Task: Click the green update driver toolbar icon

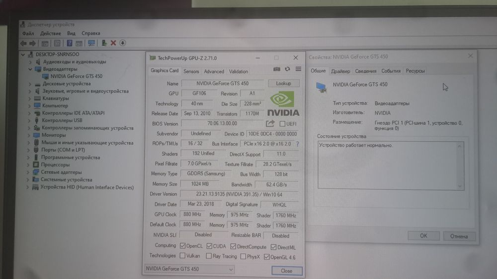Action: [x=104, y=43]
